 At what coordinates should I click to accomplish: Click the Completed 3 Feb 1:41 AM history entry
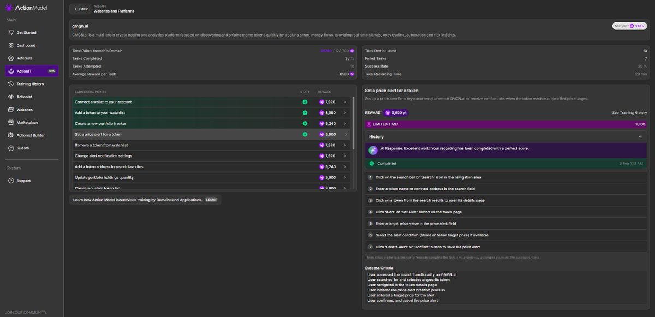[506, 163]
